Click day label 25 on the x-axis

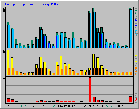tap(106, 106)
